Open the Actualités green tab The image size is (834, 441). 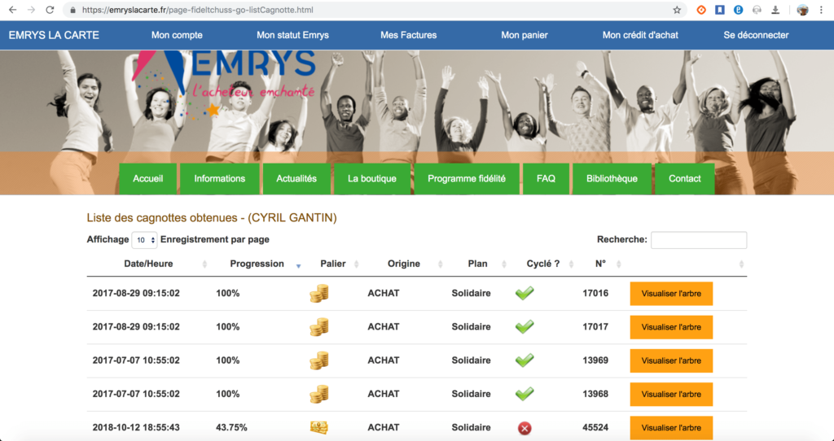coord(296,178)
